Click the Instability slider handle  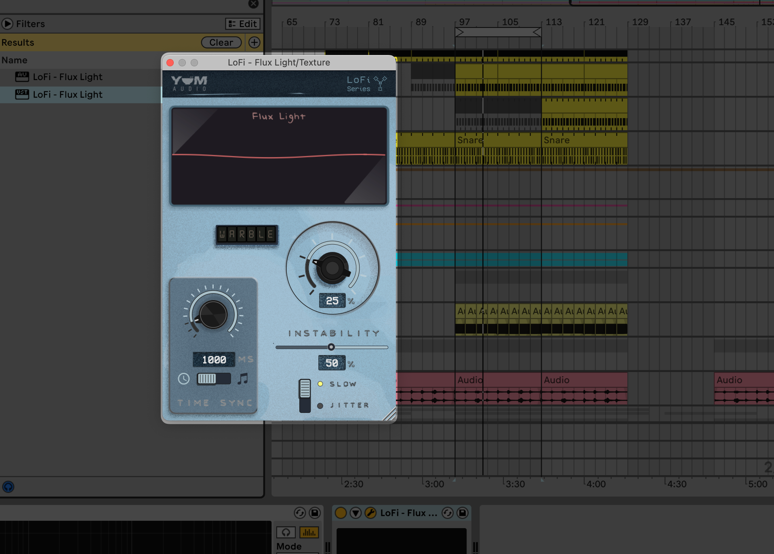pyautogui.click(x=331, y=347)
